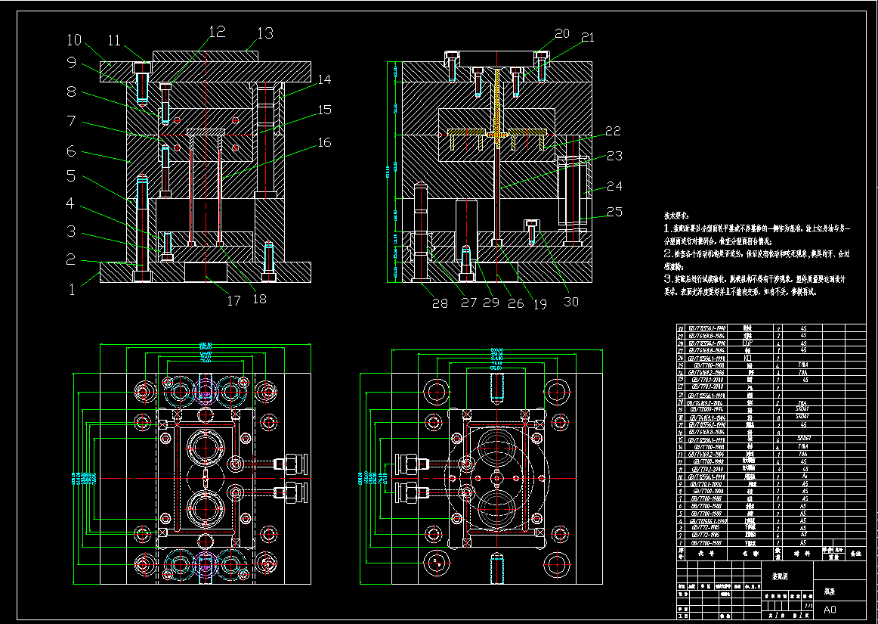The image size is (878, 624).
Task: Select leader callout number 15
Action: click(x=325, y=110)
